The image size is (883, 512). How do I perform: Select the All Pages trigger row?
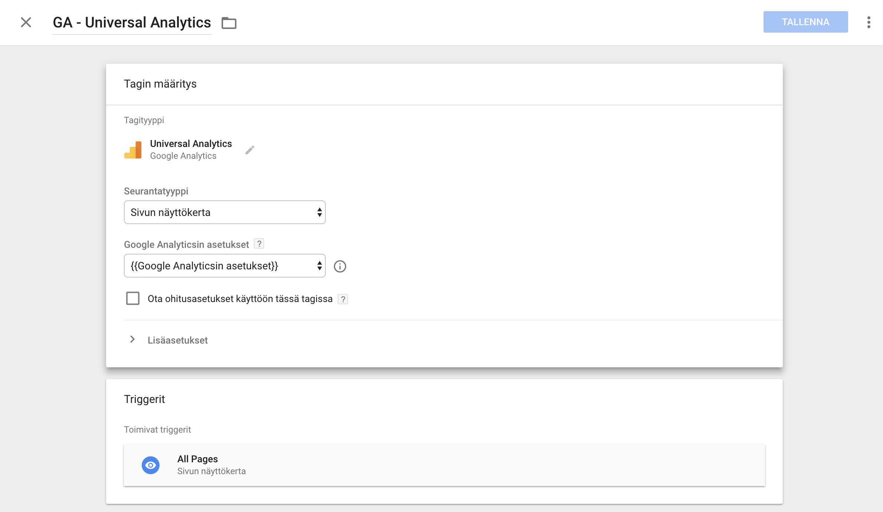[444, 465]
